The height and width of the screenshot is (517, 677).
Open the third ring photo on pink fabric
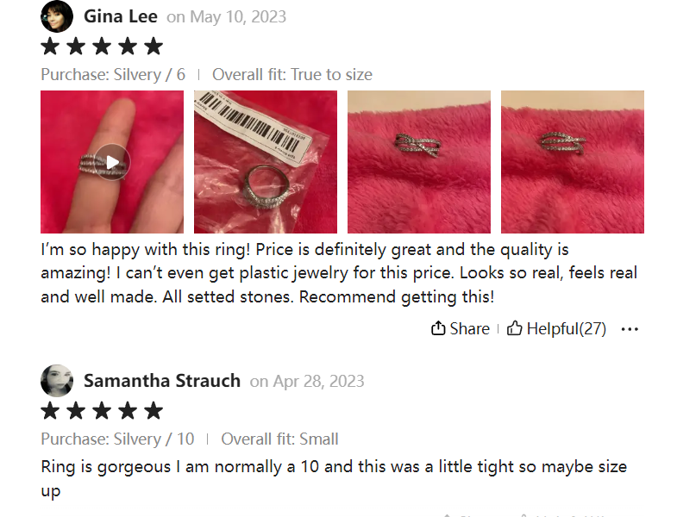[x=419, y=162]
